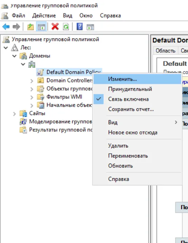Toggle the Show/Hide action pane icon

click(90, 27)
